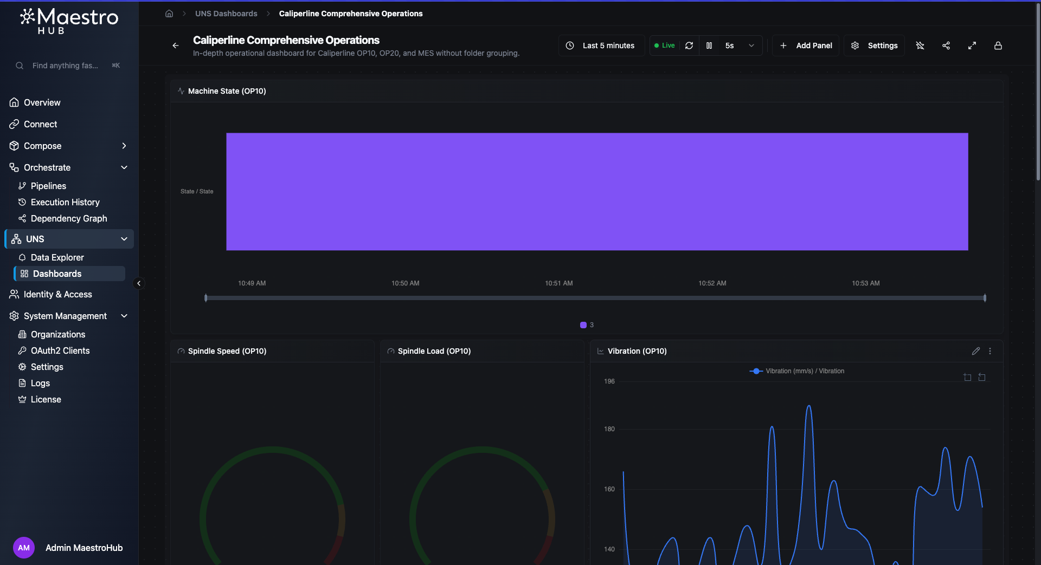Refresh the dashboard data manually
Screen dimensions: 1041x565
689,46
